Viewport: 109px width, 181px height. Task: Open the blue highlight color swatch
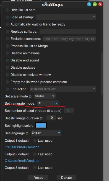click(41, 125)
